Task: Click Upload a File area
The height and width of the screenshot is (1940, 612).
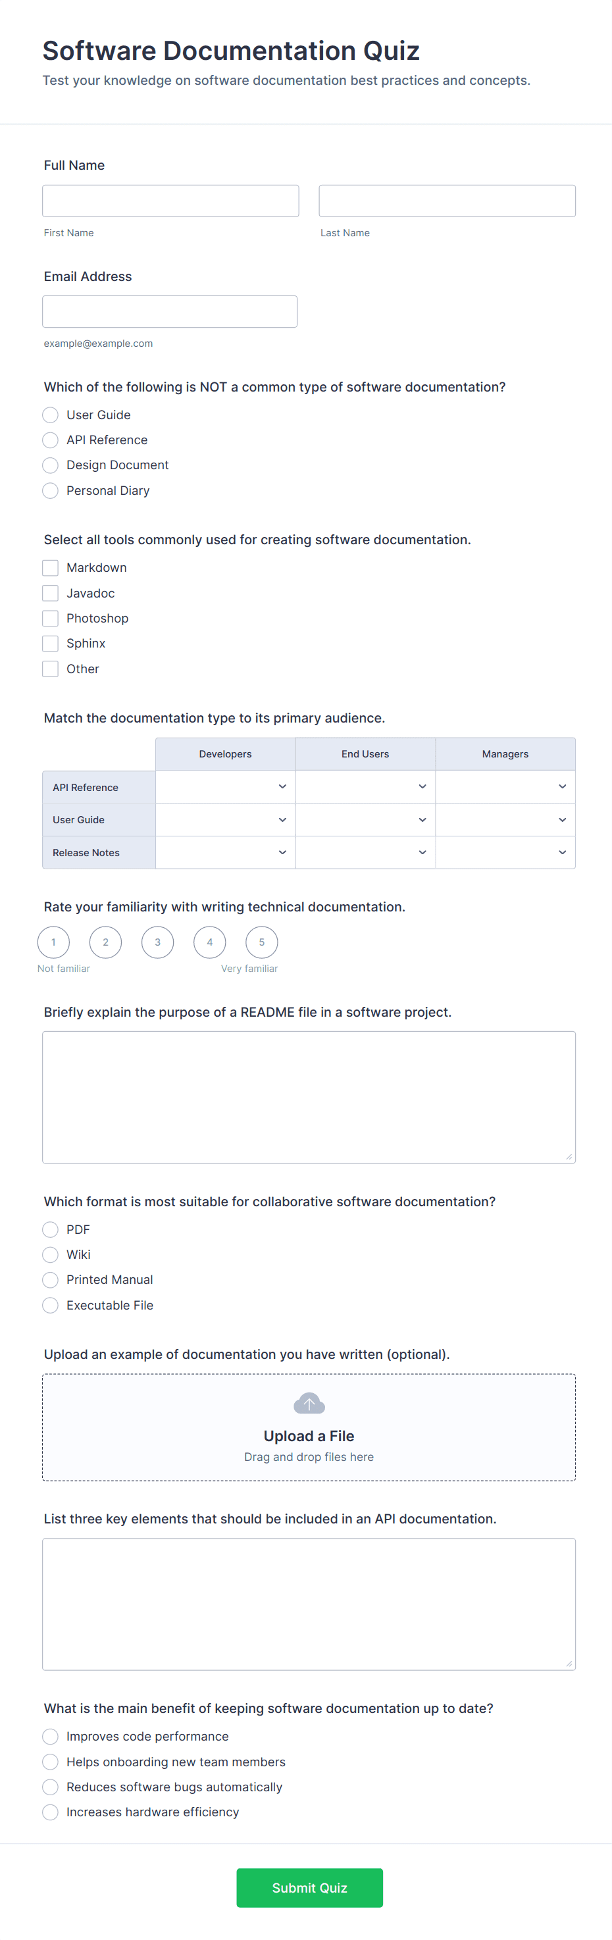Action: [309, 1435]
